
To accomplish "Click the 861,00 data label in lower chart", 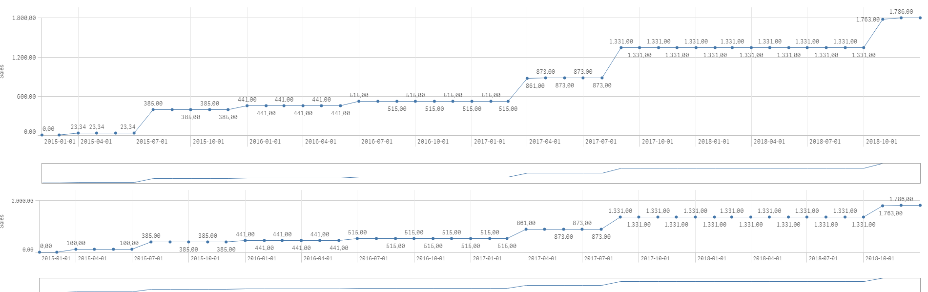I will 526,223.
